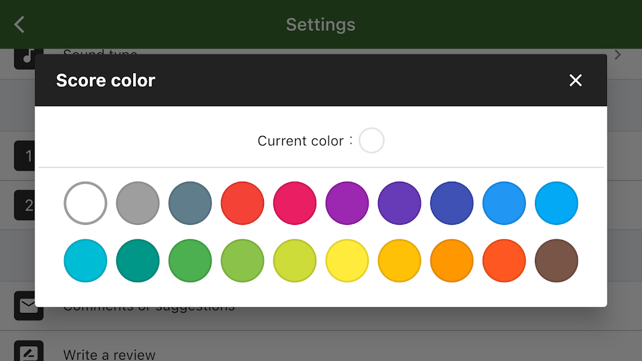Choose the purple color swatch
Screen dimensions: 642x361
[x=347, y=203]
